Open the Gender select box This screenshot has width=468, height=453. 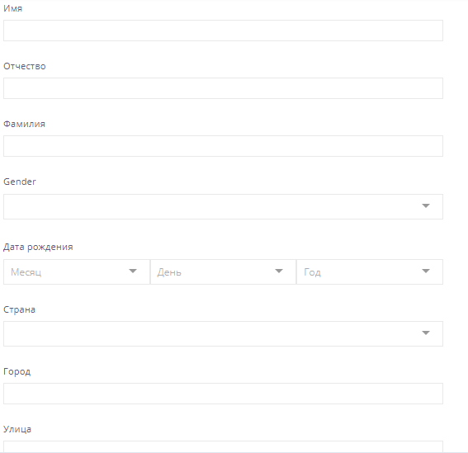[x=223, y=206]
